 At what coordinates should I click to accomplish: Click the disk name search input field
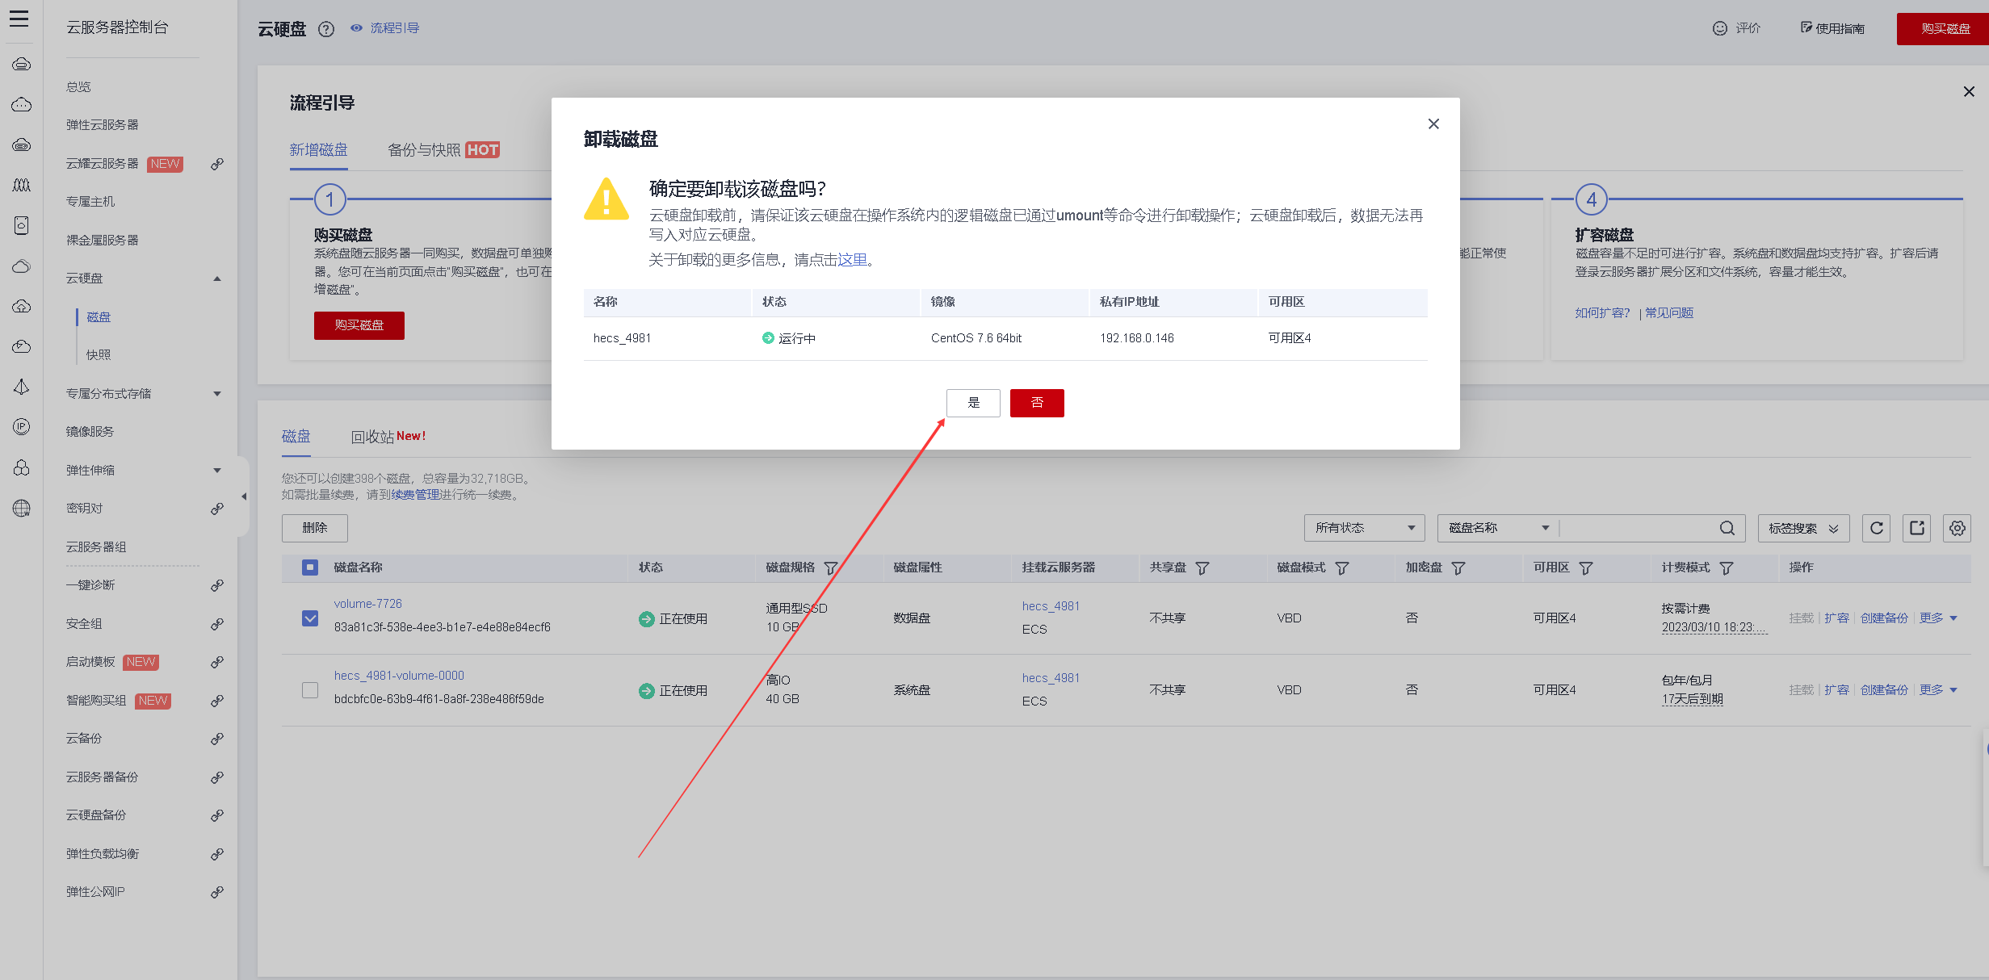click(x=1638, y=528)
